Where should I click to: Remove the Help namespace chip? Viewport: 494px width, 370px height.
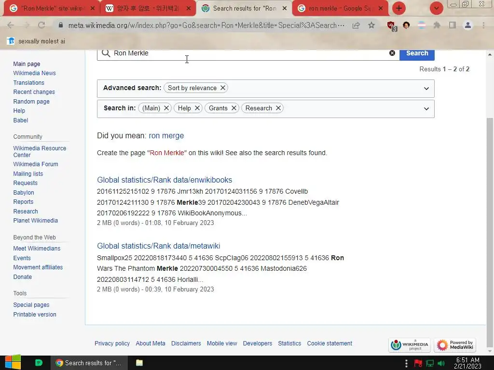(x=197, y=108)
